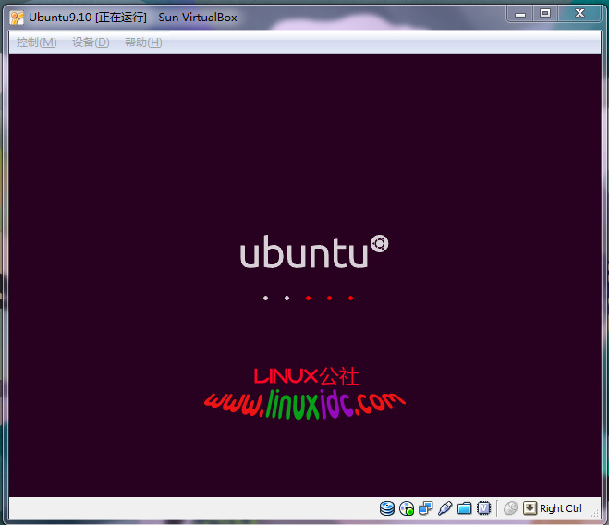Minimize the VirtualBox VM window
Screen dimensions: 609x525
(520, 14)
